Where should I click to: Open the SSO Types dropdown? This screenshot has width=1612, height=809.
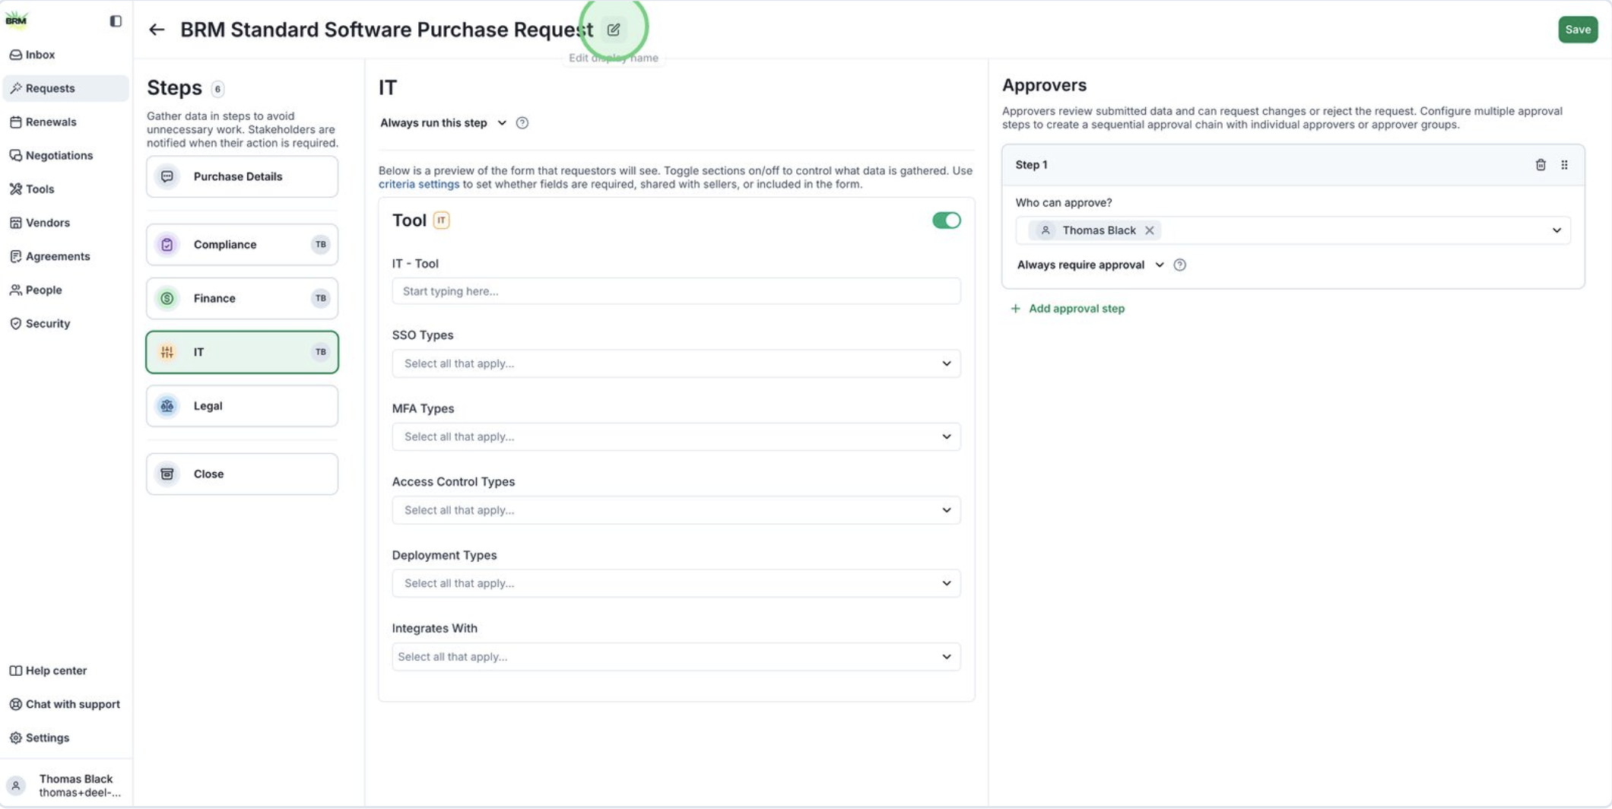pos(675,363)
